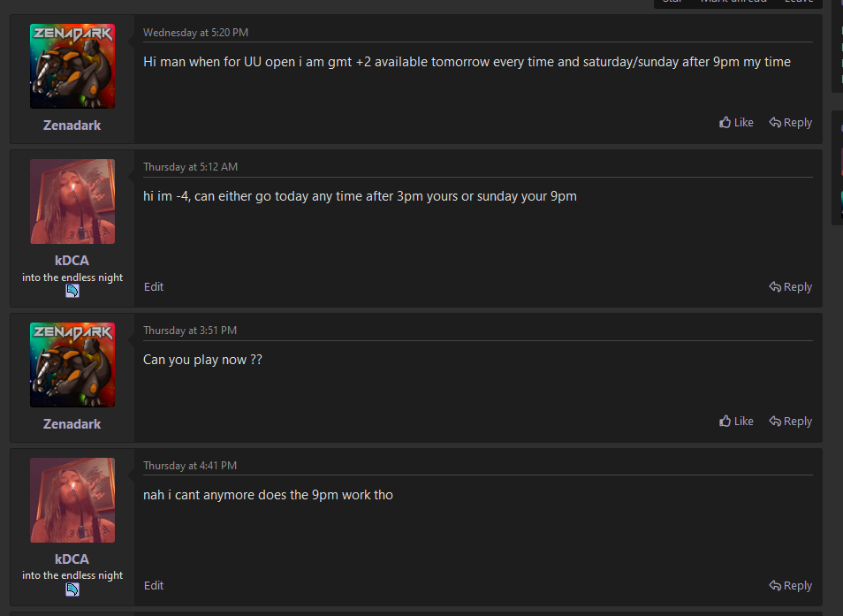Like Zenadark's Wednesday 5:20 PM post
The width and height of the screenshot is (843, 616).
pos(736,123)
